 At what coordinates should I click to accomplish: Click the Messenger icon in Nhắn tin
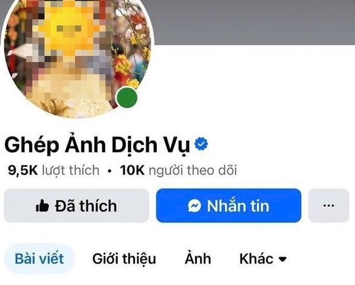pyautogui.click(x=194, y=206)
